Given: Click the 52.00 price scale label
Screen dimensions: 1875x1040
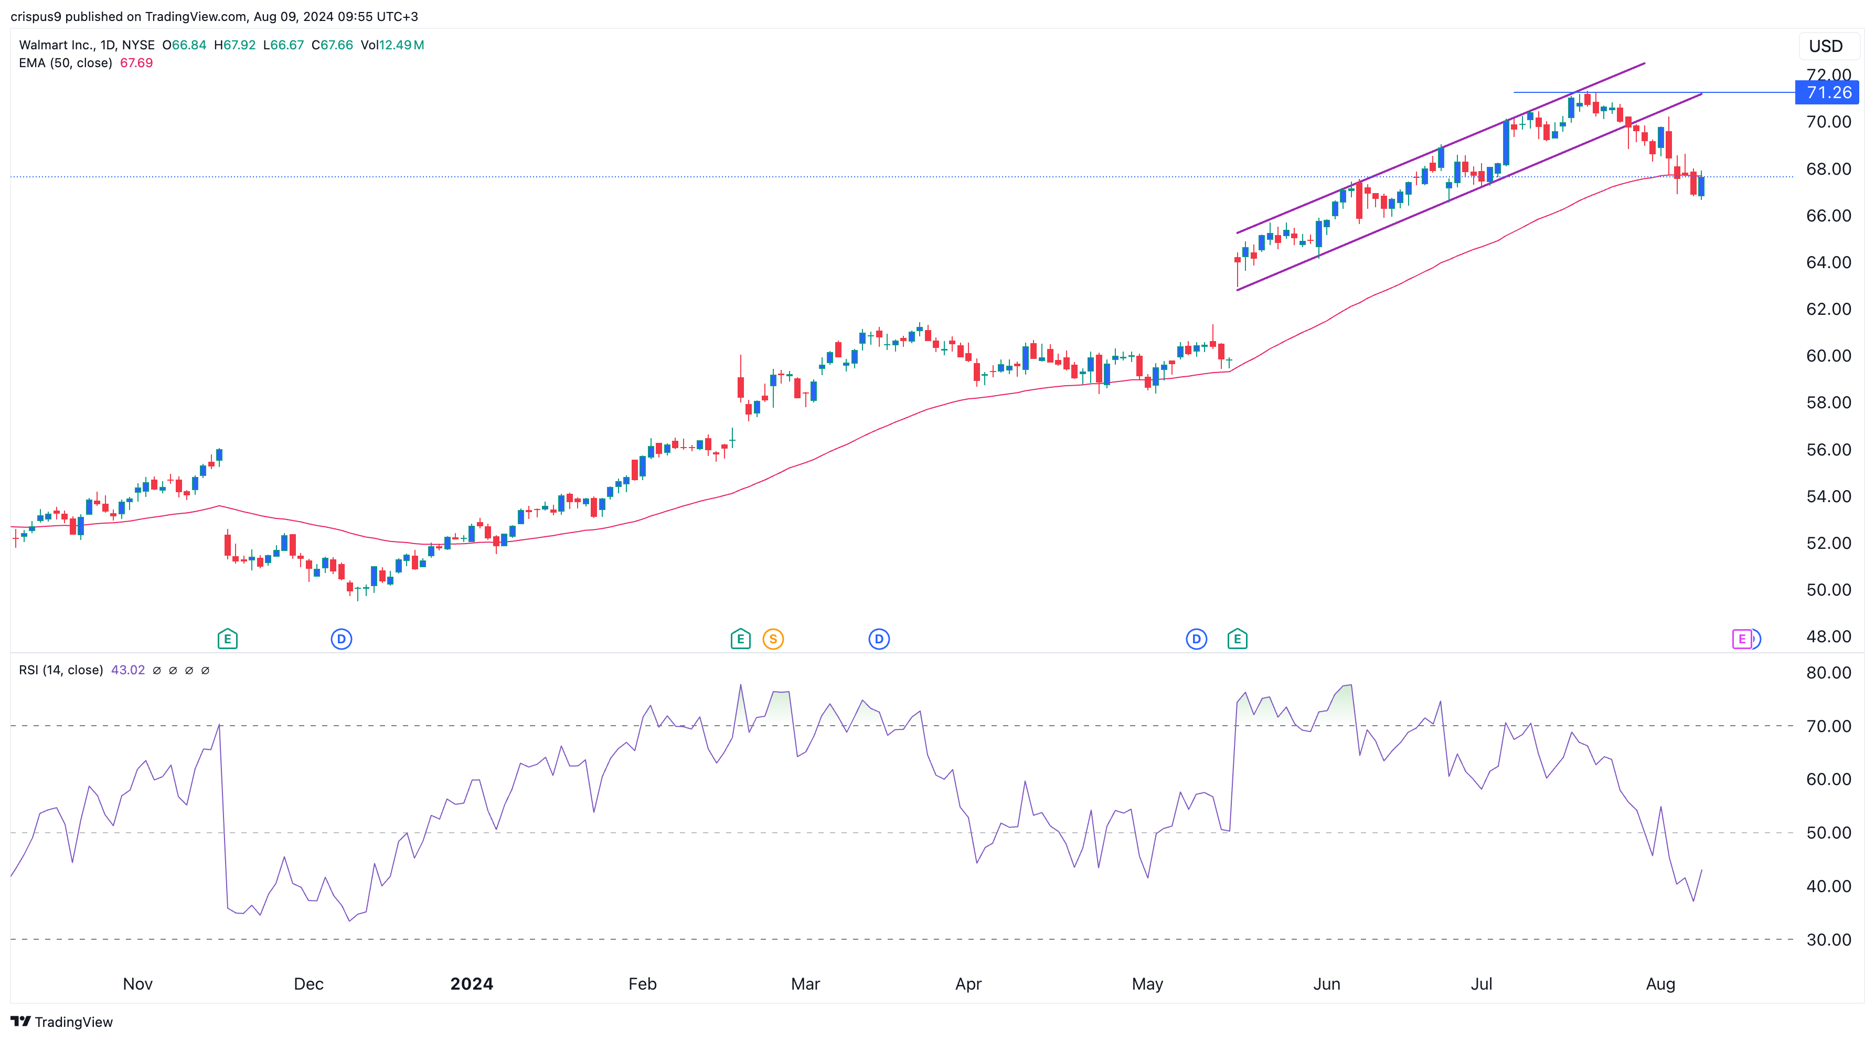Looking at the screenshot, I should tap(1828, 543).
